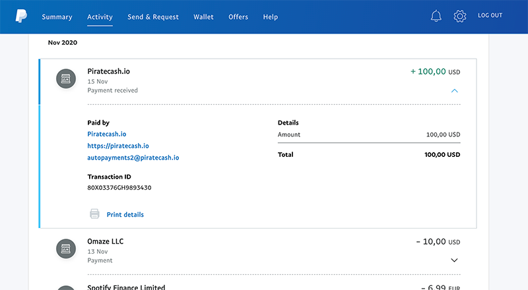Visit https://piratecash.io link
The width and height of the screenshot is (528, 290).
click(118, 146)
